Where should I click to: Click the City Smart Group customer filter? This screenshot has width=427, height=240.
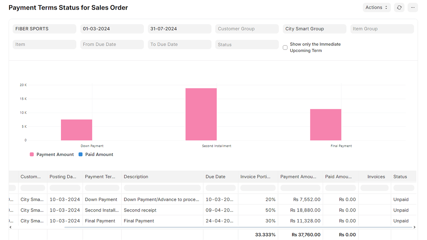(x=314, y=29)
